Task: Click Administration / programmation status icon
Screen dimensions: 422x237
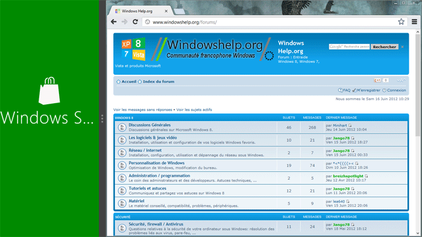Action: point(122,178)
